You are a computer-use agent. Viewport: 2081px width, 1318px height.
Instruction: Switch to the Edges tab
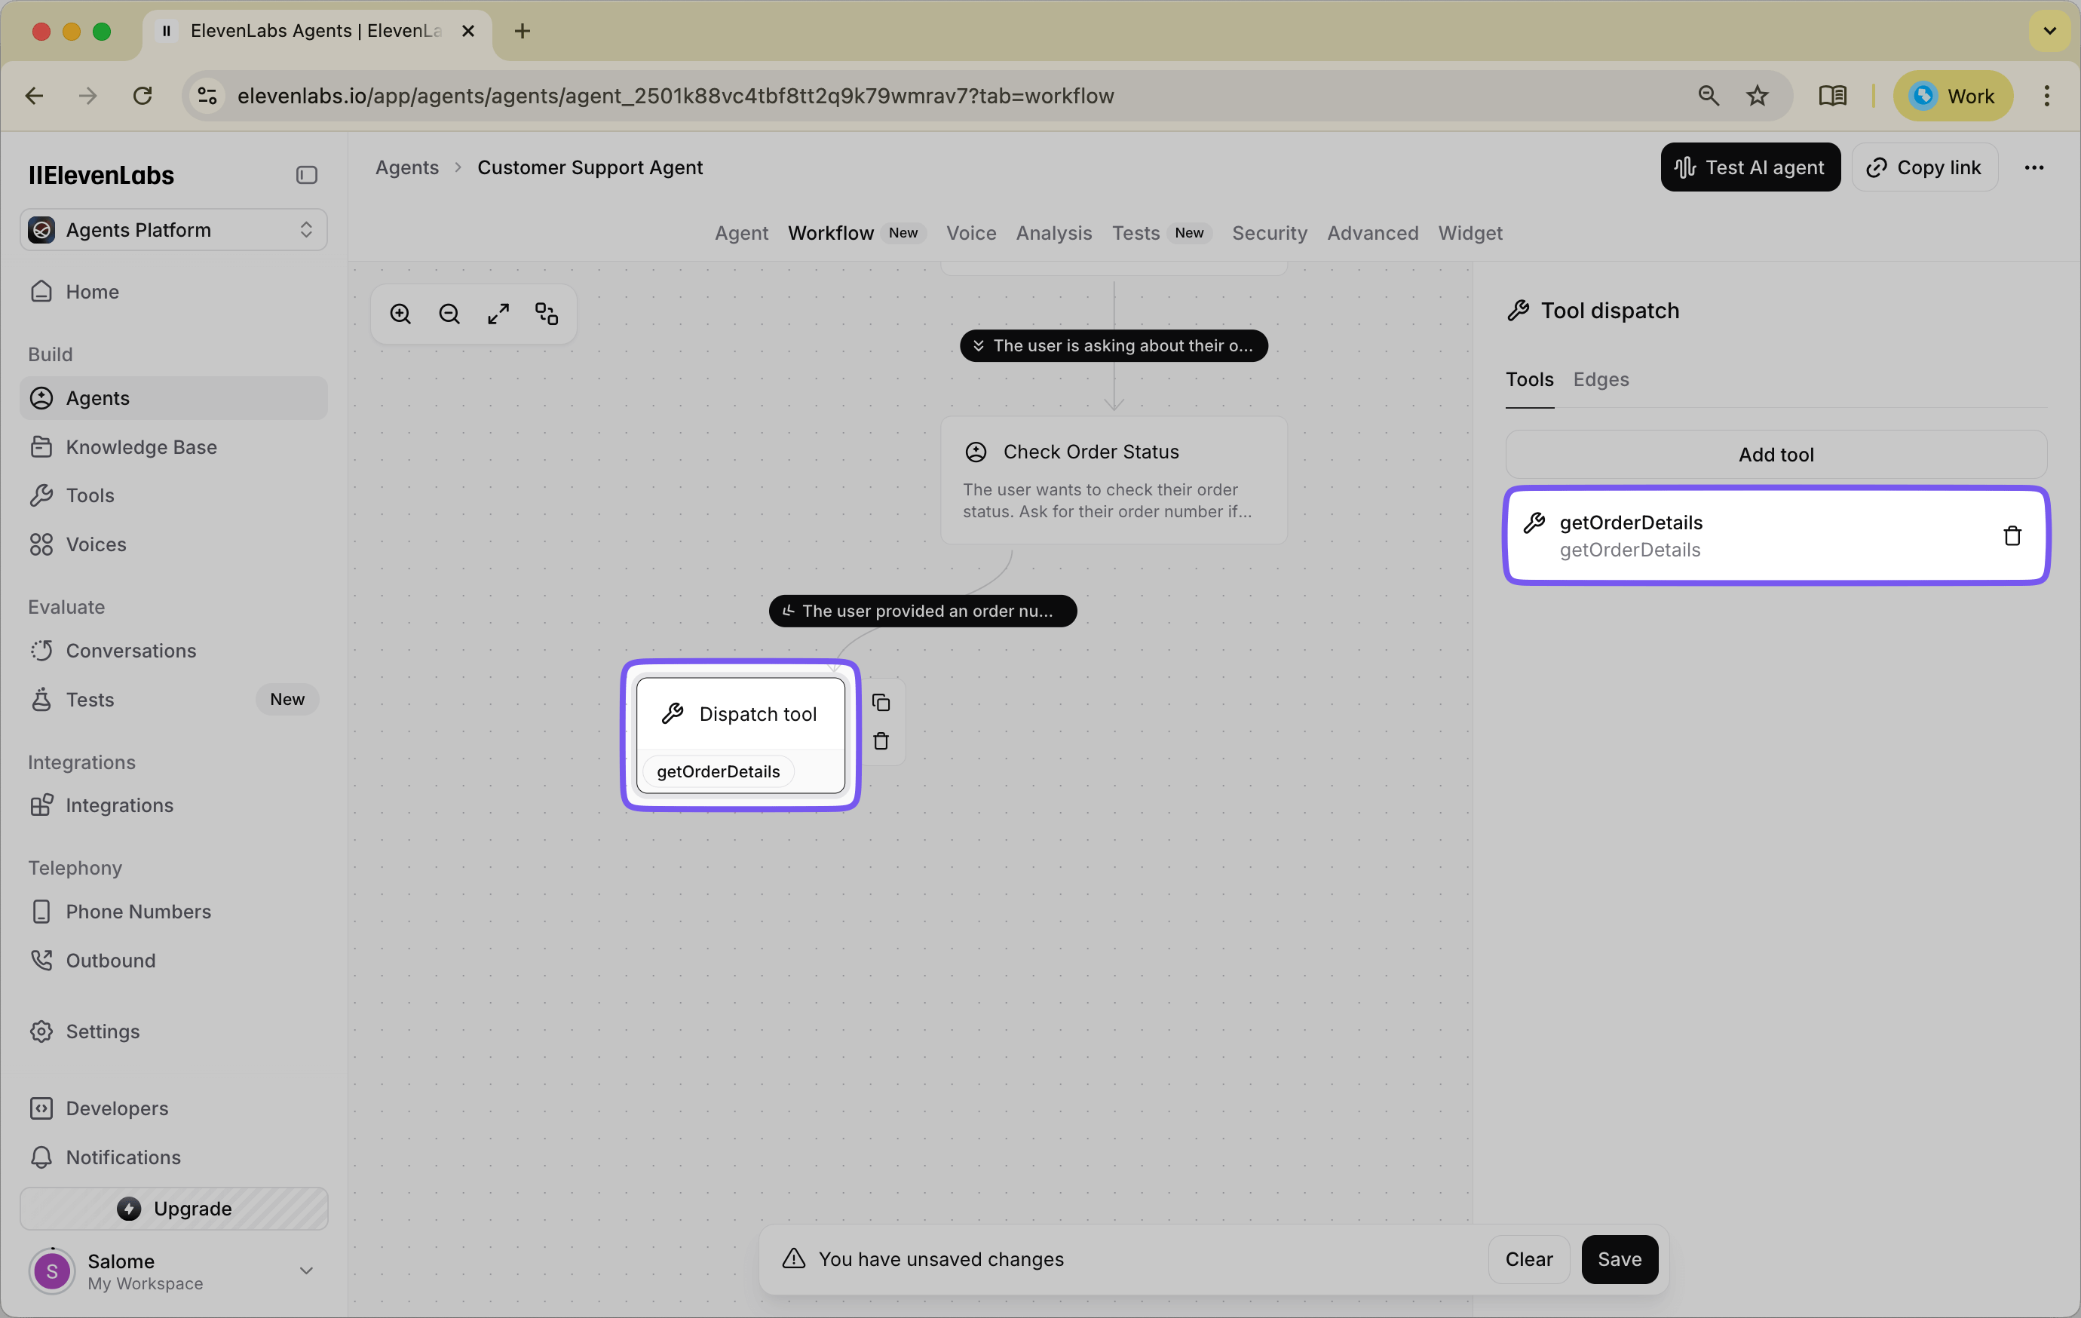click(1601, 379)
